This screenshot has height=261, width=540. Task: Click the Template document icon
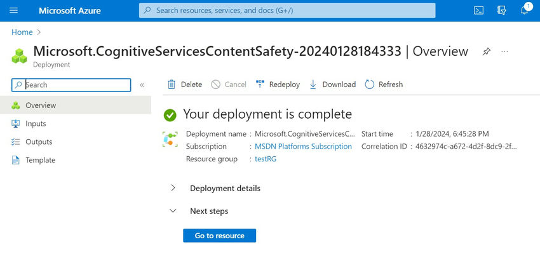(15, 160)
